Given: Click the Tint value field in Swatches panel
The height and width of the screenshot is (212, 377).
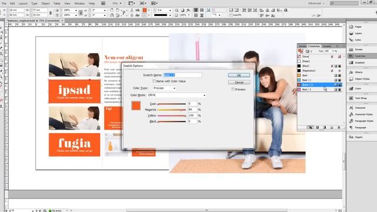Looking at the screenshot, I should click(x=328, y=51).
